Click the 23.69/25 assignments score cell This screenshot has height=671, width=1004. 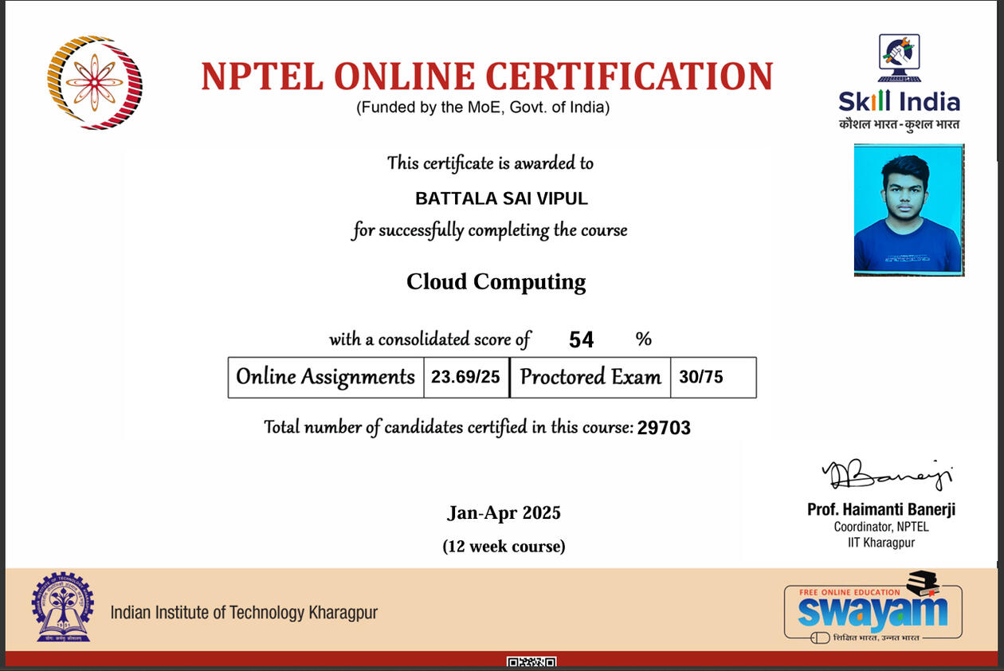465,377
